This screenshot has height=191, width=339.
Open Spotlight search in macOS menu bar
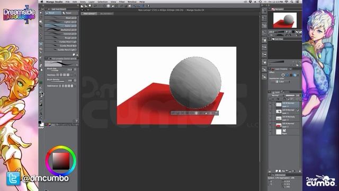click(x=292, y=2)
